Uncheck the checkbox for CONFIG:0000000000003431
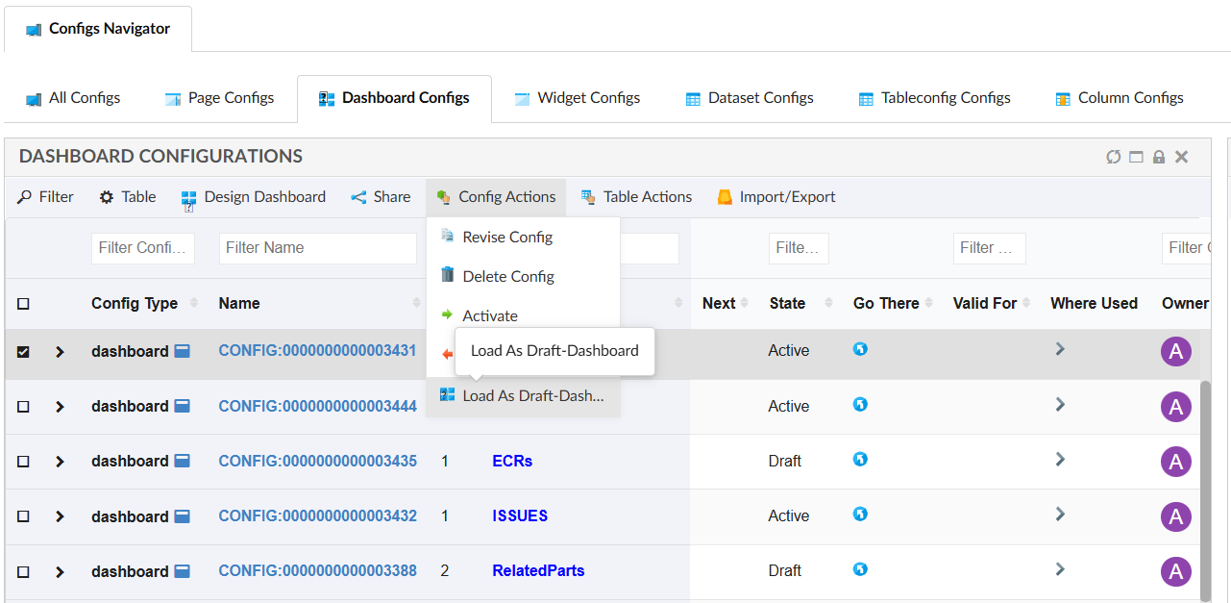Screen dimensions: 1231x603 (x=24, y=352)
